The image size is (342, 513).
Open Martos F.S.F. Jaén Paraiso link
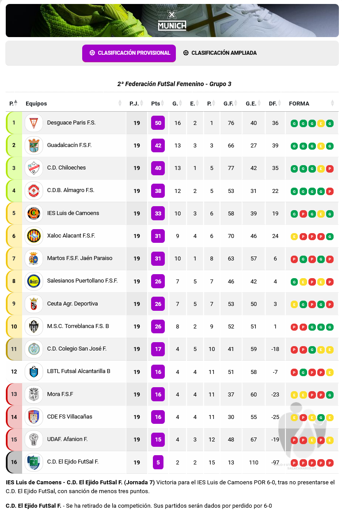[x=80, y=258]
